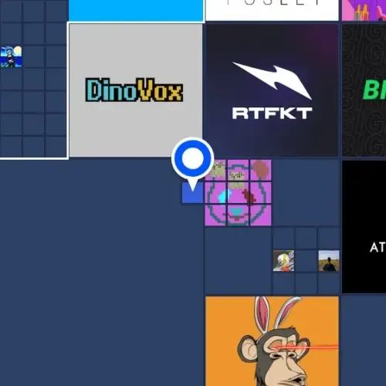This screenshot has height=386, width=386.
Task: Select the bright cyan tile at top
Action: tap(136, 10)
